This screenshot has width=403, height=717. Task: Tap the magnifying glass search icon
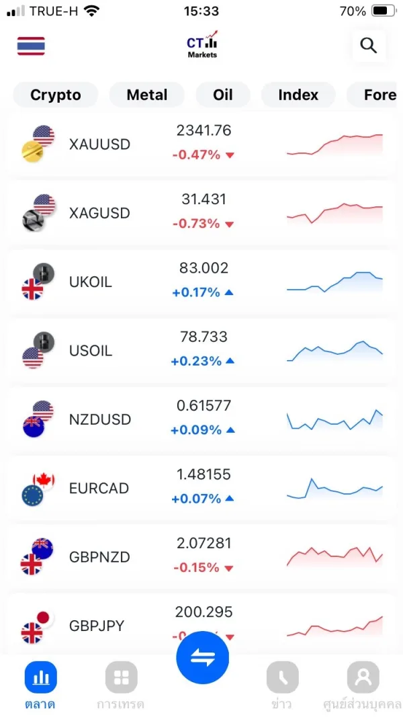coord(368,46)
